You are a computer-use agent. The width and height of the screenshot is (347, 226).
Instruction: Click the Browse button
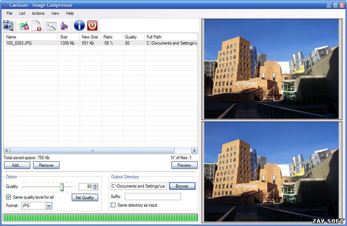click(182, 186)
